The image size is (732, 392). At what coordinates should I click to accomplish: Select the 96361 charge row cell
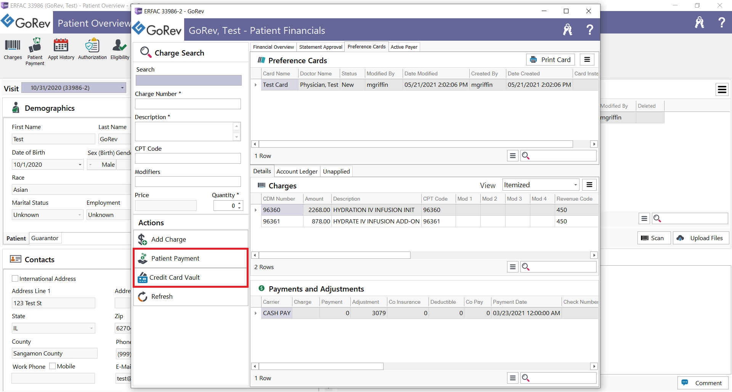pos(282,221)
